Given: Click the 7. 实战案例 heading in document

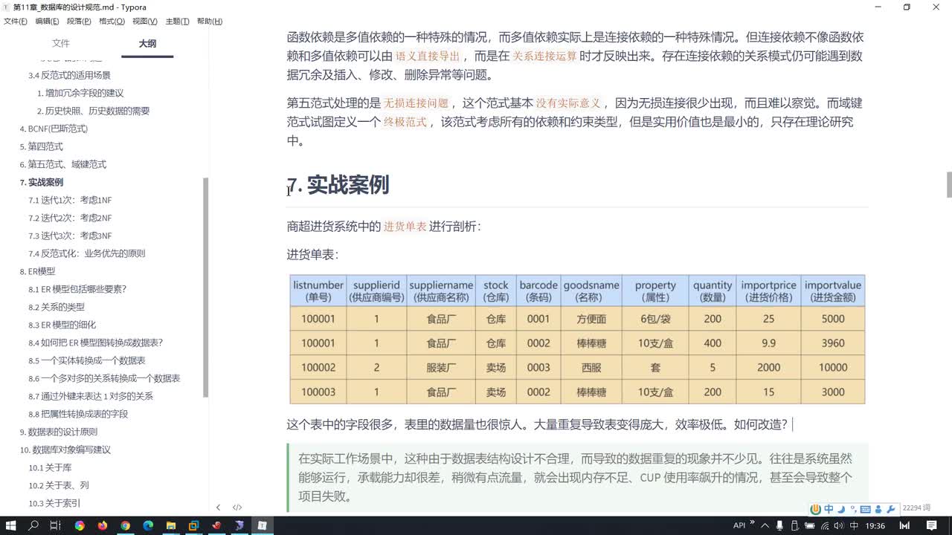Looking at the screenshot, I should click(x=338, y=185).
